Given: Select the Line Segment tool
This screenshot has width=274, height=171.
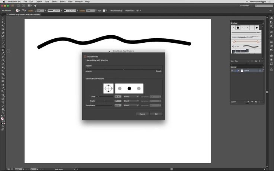Looking at the screenshot, I should pos(3,43).
